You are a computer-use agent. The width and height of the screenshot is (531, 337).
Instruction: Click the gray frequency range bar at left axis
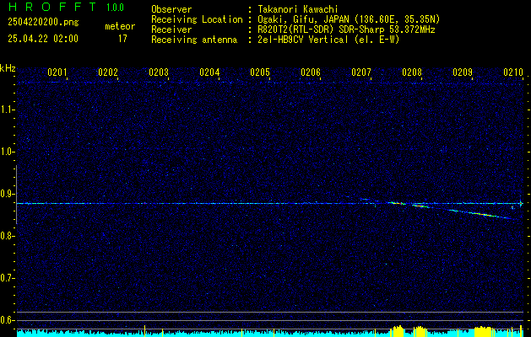click(x=16, y=195)
